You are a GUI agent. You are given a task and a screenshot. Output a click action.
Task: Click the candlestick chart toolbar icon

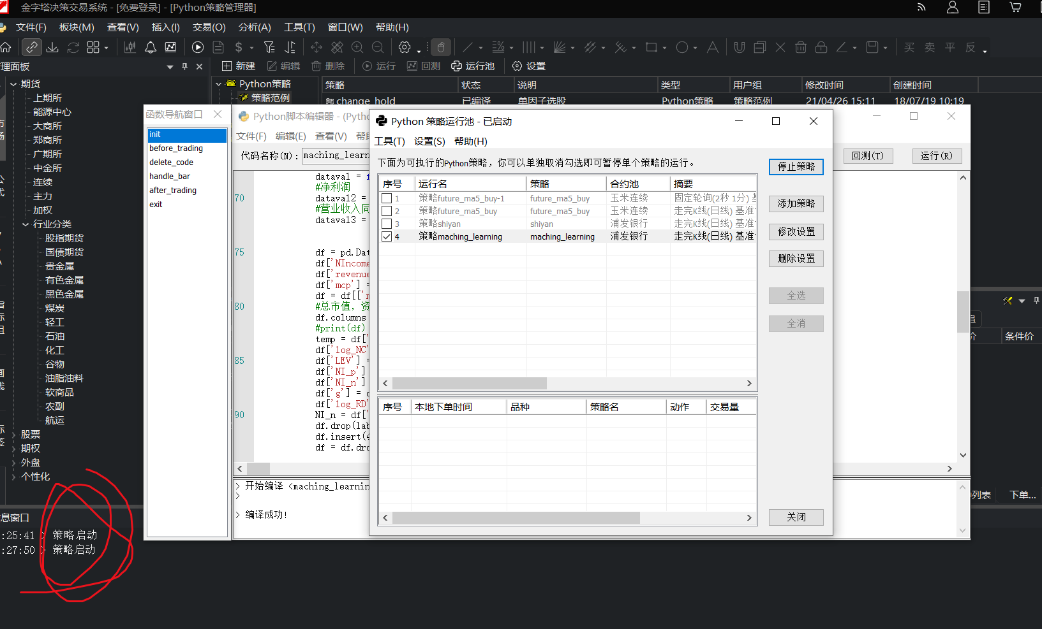[130, 47]
